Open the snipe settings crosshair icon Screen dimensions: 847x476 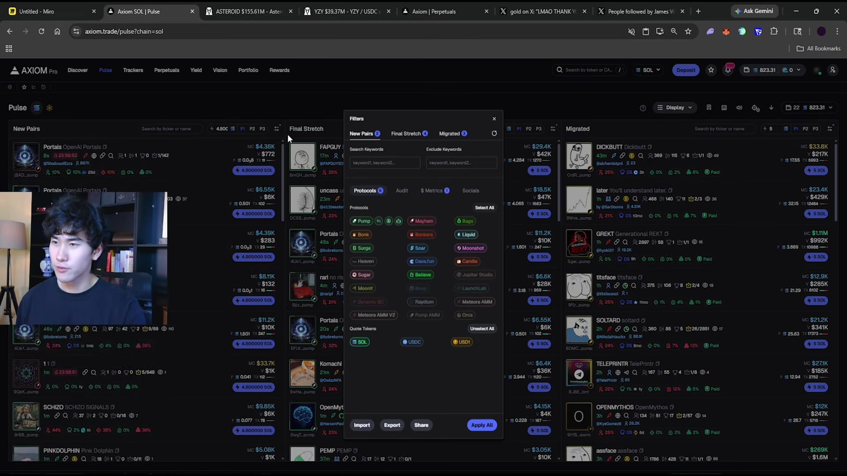point(756,108)
